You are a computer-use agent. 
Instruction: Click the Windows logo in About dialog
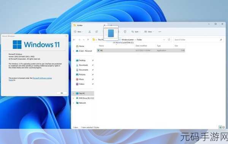tap(17, 44)
